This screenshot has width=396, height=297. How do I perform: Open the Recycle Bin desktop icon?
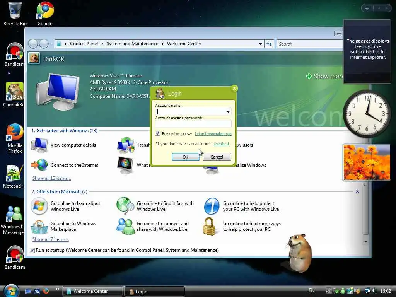click(x=15, y=14)
